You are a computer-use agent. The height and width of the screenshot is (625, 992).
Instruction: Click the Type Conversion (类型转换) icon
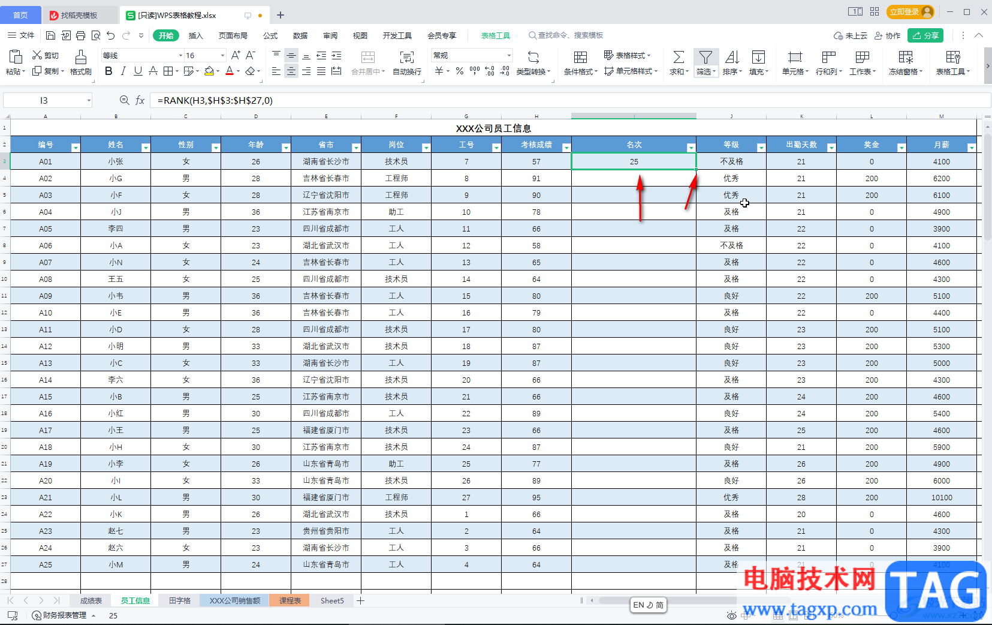533,57
